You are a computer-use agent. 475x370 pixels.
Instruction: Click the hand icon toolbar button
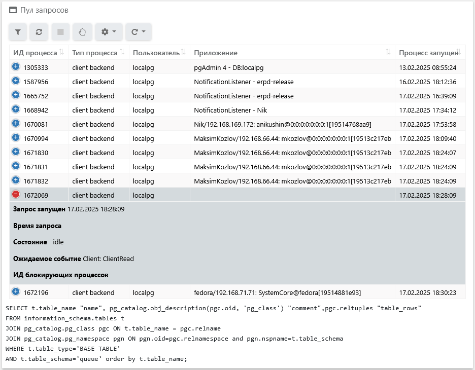[82, 32]
